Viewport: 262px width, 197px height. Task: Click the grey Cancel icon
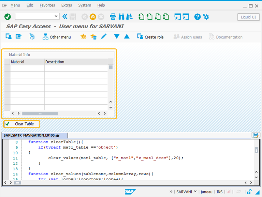click(x=101, y=17)
